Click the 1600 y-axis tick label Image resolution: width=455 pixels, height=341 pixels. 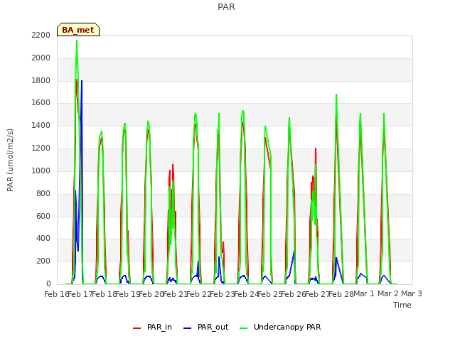41,102
